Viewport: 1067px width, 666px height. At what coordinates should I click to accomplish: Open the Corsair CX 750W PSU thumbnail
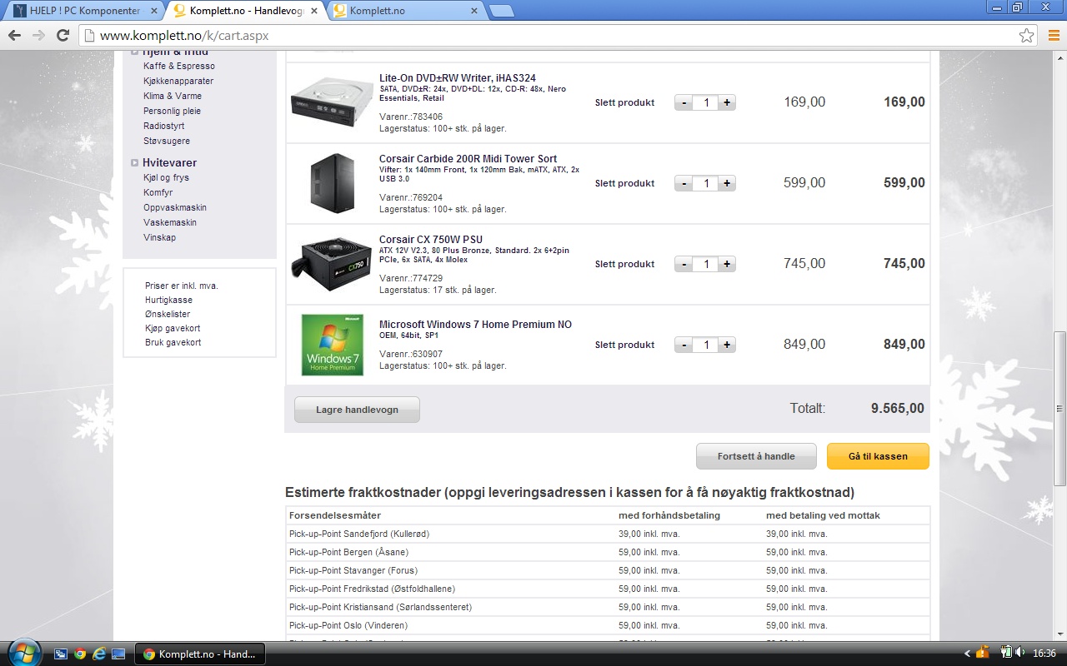pos(331,264)
